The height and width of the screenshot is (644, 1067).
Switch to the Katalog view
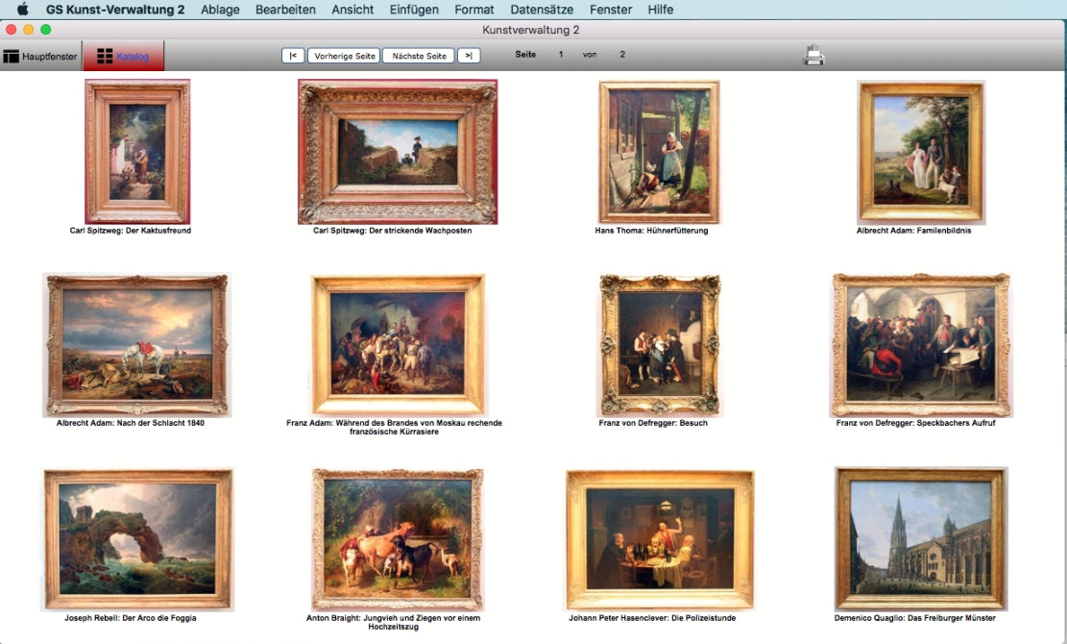tap(123, 57)
